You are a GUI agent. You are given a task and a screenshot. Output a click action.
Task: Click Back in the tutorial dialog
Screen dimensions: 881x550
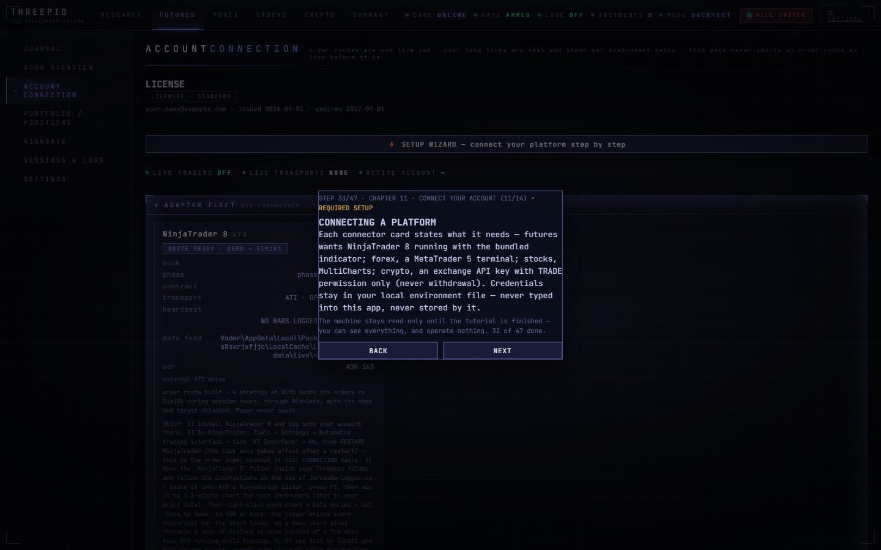[378, 351]
